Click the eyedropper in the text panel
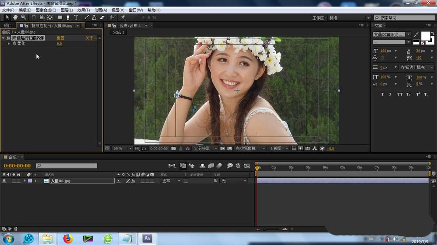 [x=416, y=34]
